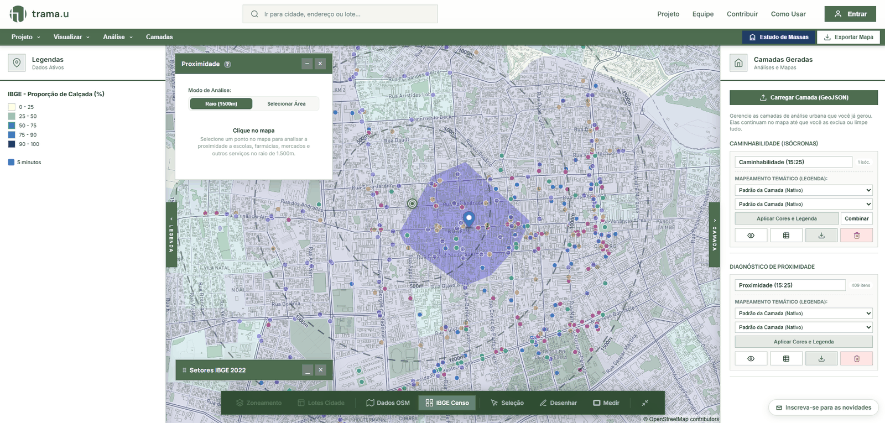Toggle the 5 minutos legend entry

pos(24,163)
